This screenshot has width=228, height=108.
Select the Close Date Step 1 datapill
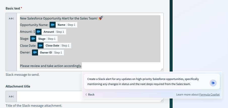click(x=54, y=46)
